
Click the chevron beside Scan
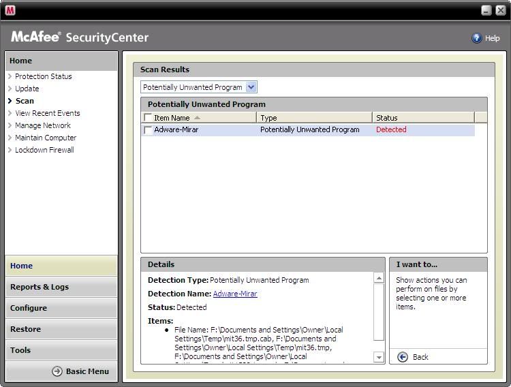pos(10,101)
